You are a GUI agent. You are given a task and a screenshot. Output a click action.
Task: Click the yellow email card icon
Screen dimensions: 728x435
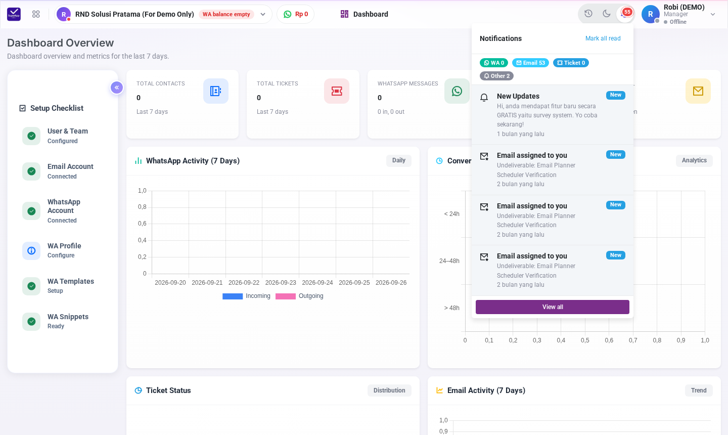point(698,91)
